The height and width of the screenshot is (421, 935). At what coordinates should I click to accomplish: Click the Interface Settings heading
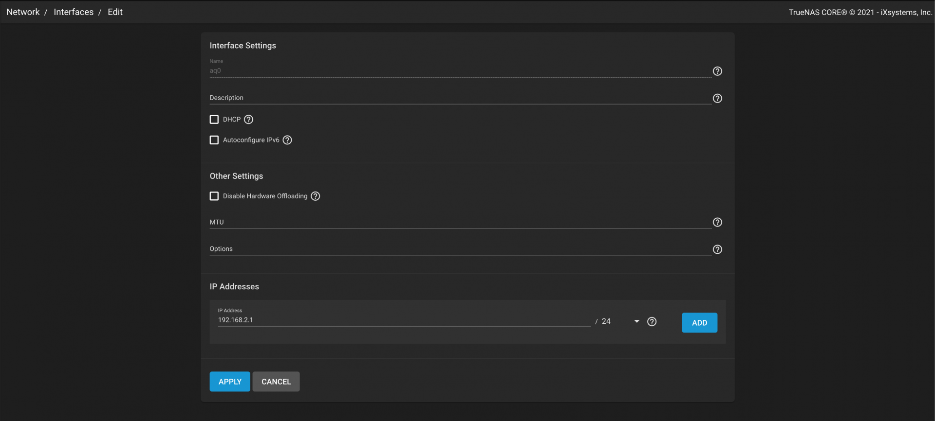coord(243,46)
